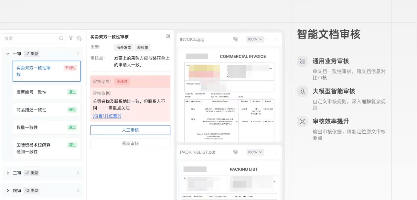Click 通过 badge on 数量一致性
The width and height of the screenshot is (417, 200).
[72, 128]
